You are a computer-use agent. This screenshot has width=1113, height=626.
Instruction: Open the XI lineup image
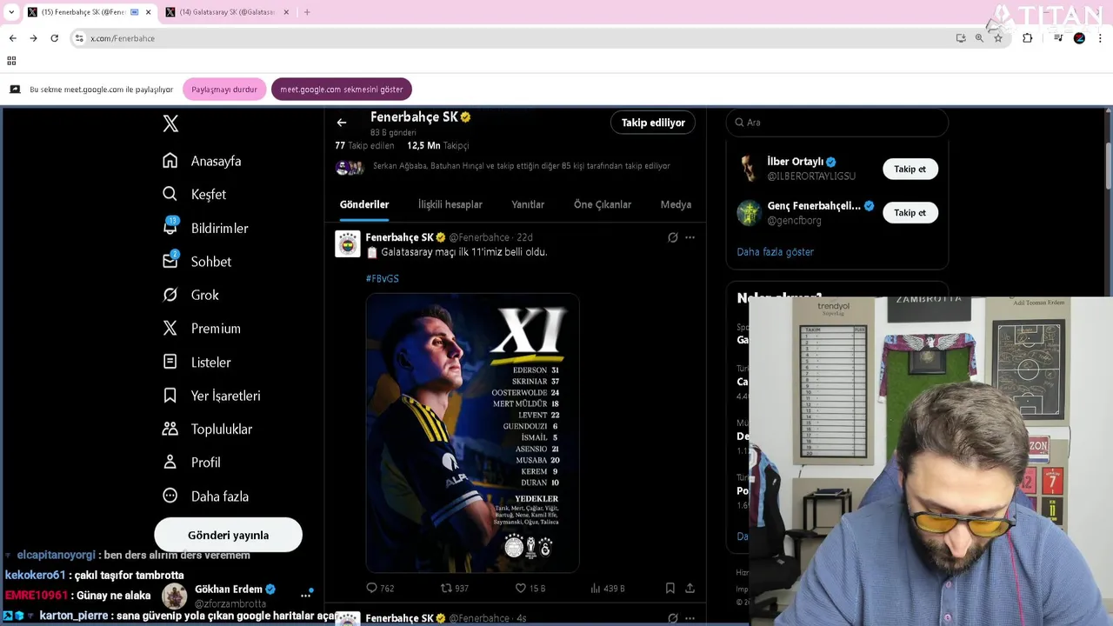tap(472, 433)
